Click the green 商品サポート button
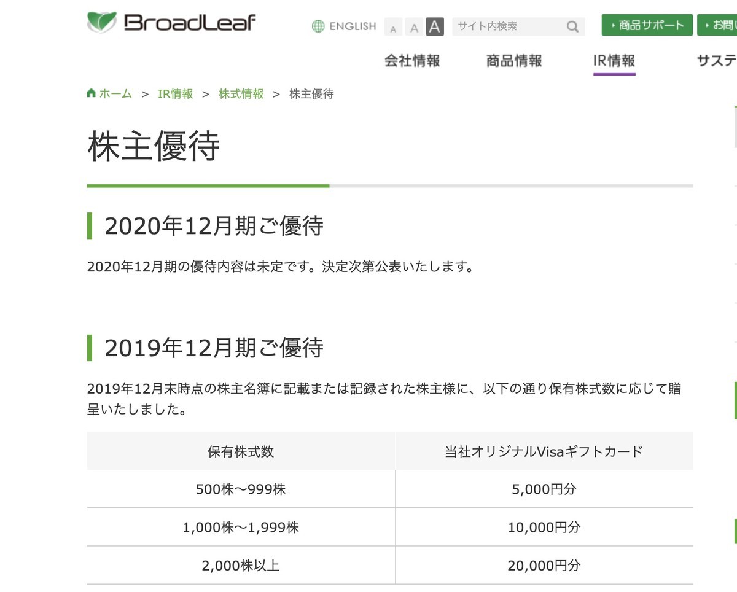The width and height of the screenshot is (737, 592). pos(647,25)
